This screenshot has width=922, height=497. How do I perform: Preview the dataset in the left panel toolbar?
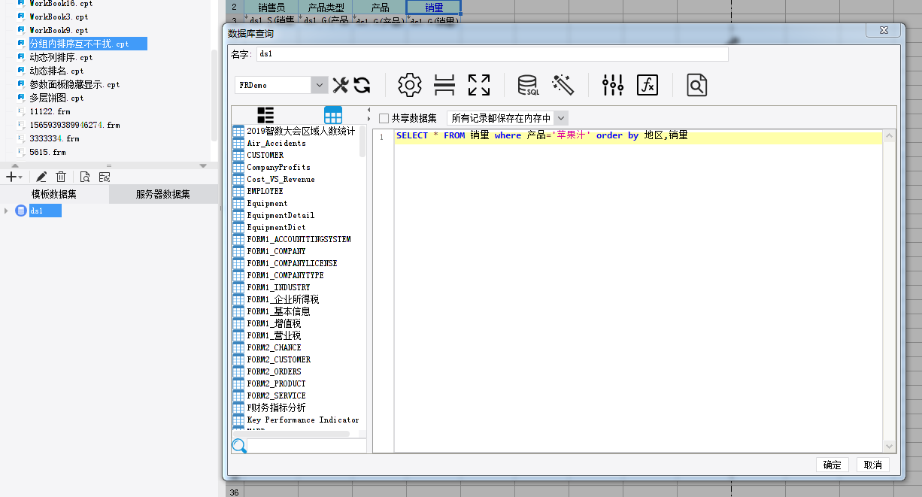(85, 177)
